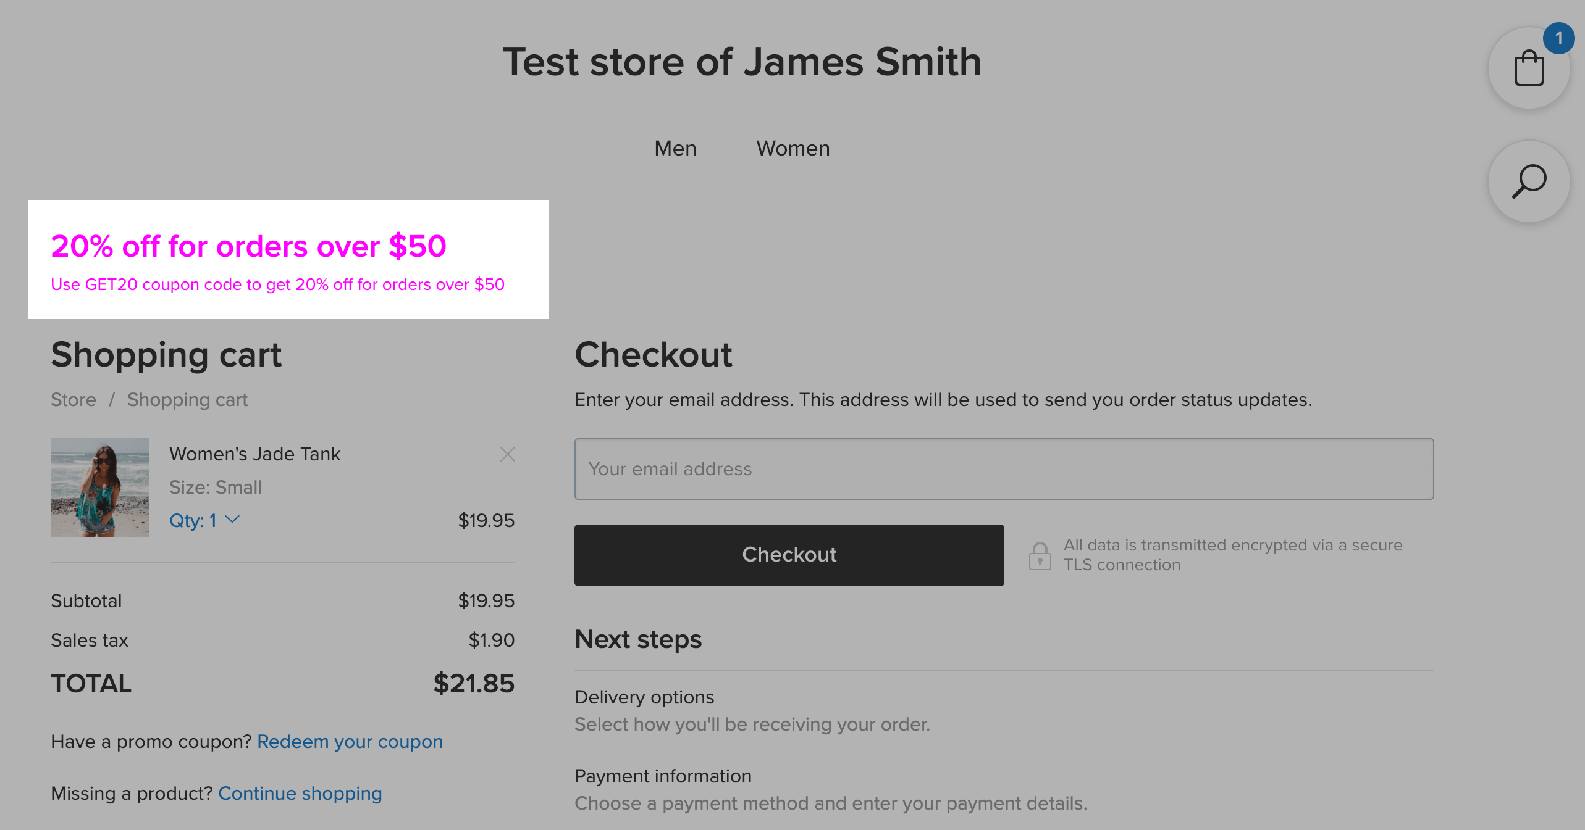Click the 20% off promo banner heading

(248, 246)
